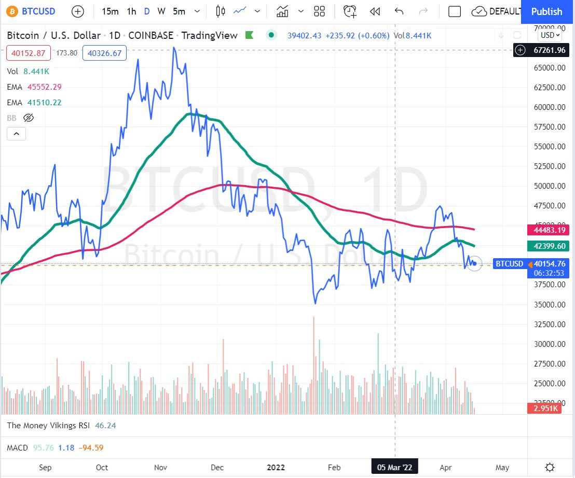Click the green EMA 42399.60 price label
The height and width of the screenshot is (478, 575).
(548, 246)
